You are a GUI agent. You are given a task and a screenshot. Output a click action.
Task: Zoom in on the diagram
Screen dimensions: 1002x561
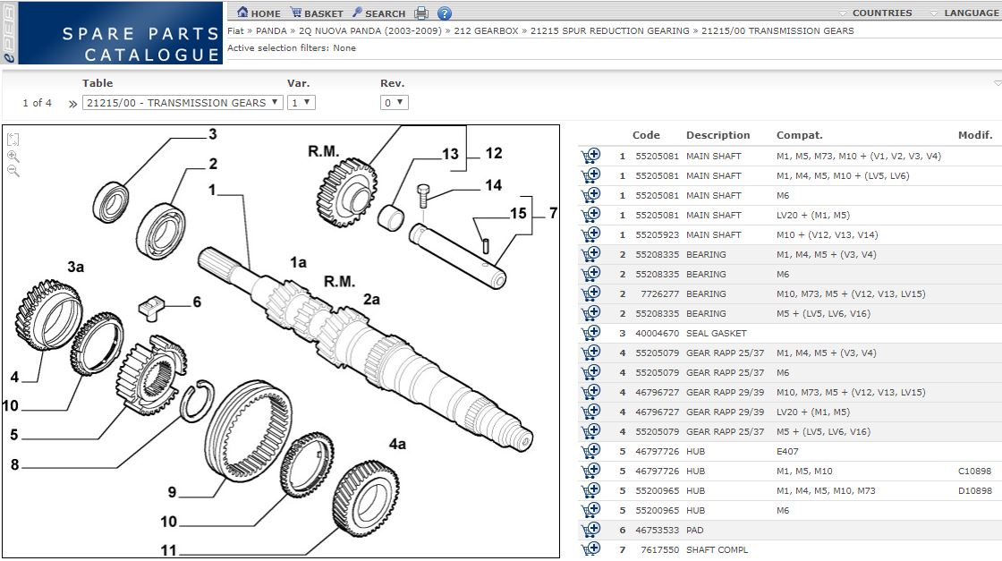13,156
